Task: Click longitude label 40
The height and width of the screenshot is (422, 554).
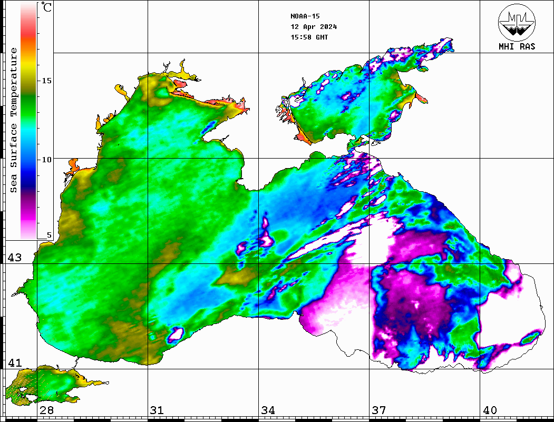Action: coord(490,410)
